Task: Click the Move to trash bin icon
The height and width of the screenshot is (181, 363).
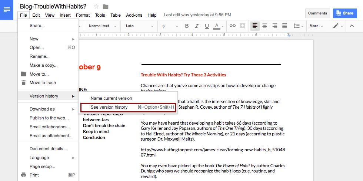Action: tap(23, 83)
